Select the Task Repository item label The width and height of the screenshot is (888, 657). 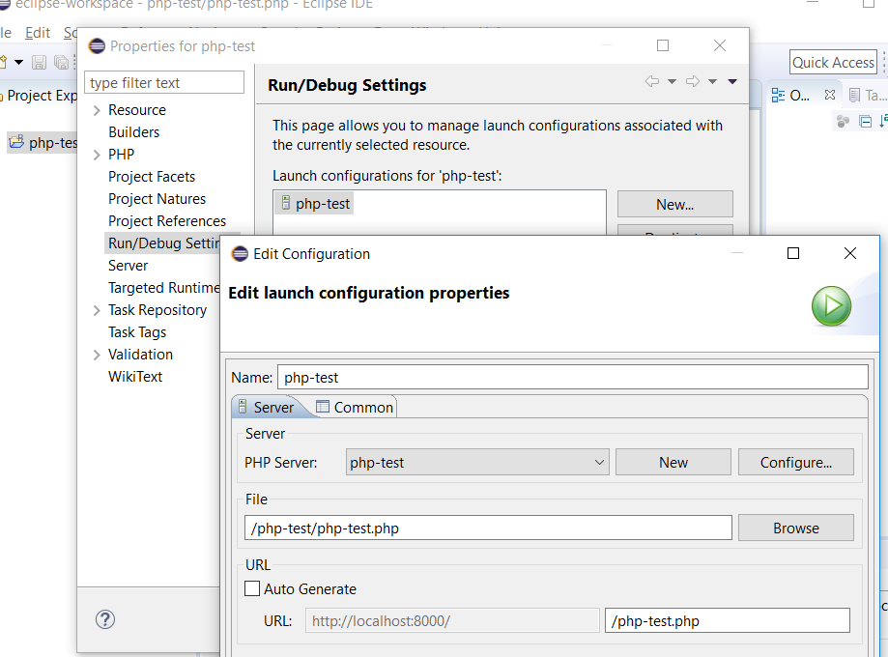[x=158, y=310]
